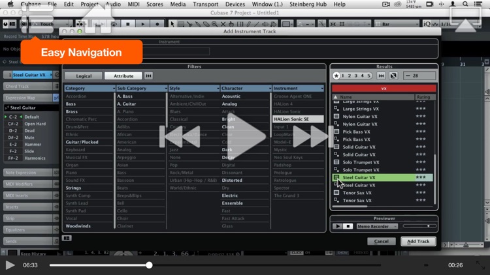Expand the Note Expression inspector section

pyautogui.click(x=28, y=173)
